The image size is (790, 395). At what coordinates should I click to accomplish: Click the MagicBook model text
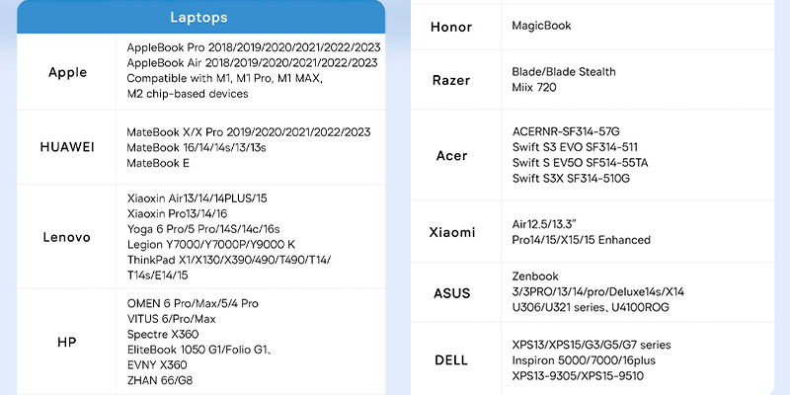tap(541, 26)
